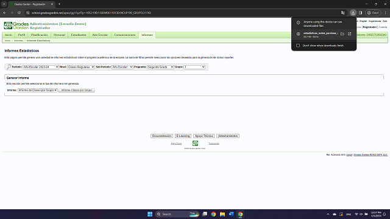View site information icon in address bar
Screen dimensions: 390x219
click(x=28, y=13)
